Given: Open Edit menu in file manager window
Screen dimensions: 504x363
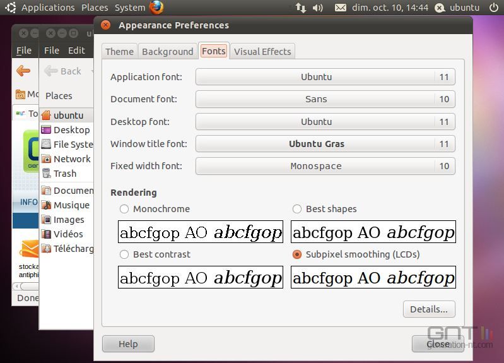Looking at the screenshot, I should 76,51.
